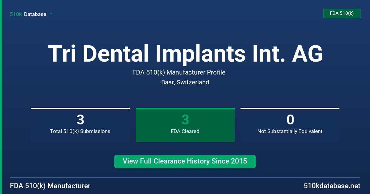Viewport: 370px width, 194px height.
Task: Click the 510k Database logo text
Action: coord(28,14)
